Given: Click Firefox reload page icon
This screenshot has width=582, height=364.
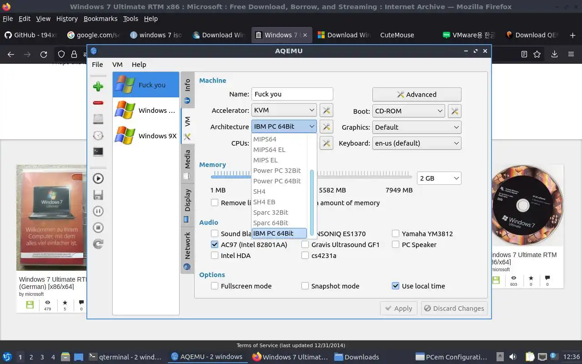Looking at the screenshot, I should [x=44, y=55].
